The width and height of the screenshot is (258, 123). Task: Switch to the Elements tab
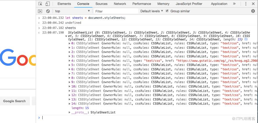(64, 4)
